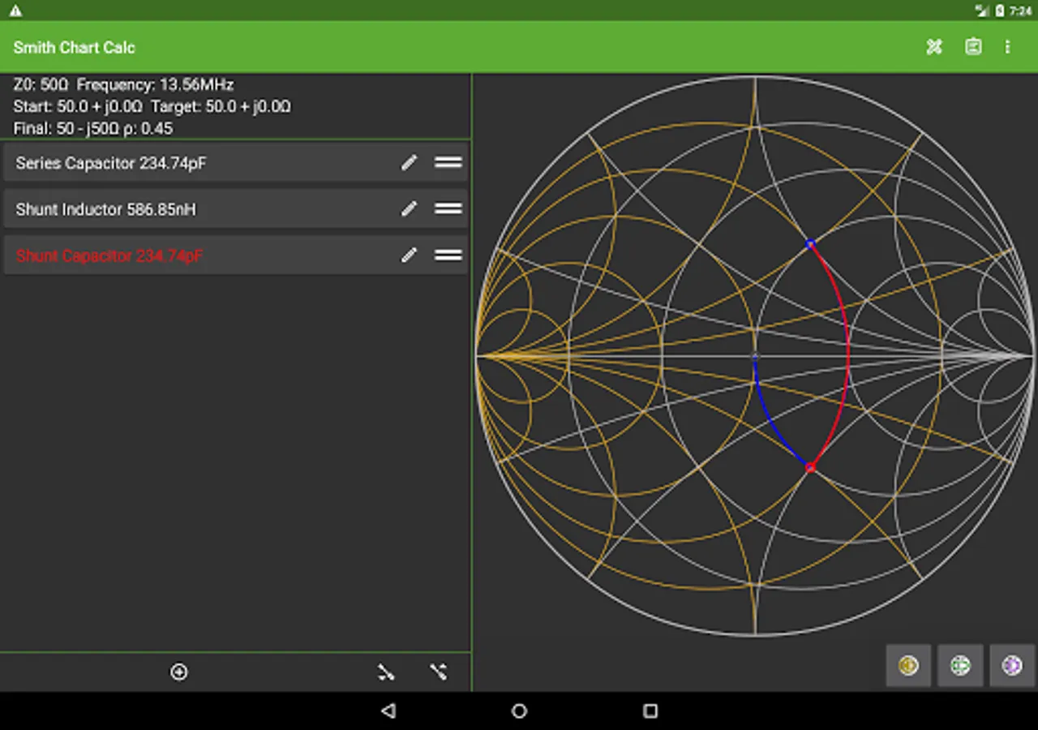Grab the reorder handle for Shunt Inductor
Image resolution: width=1038 pixels, height=730 pixels.
pos(448,209)
